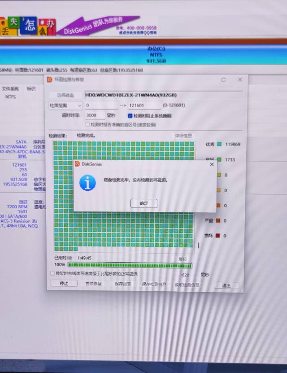Viewport: 287px width, 373px height.
Task: Click the 确定 button in the DiskGenius dialog
Action: pyautogui.click(x=144, y=203)
